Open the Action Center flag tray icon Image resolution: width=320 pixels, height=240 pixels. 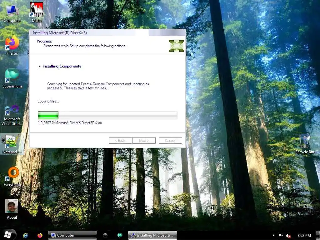point(281,236)
